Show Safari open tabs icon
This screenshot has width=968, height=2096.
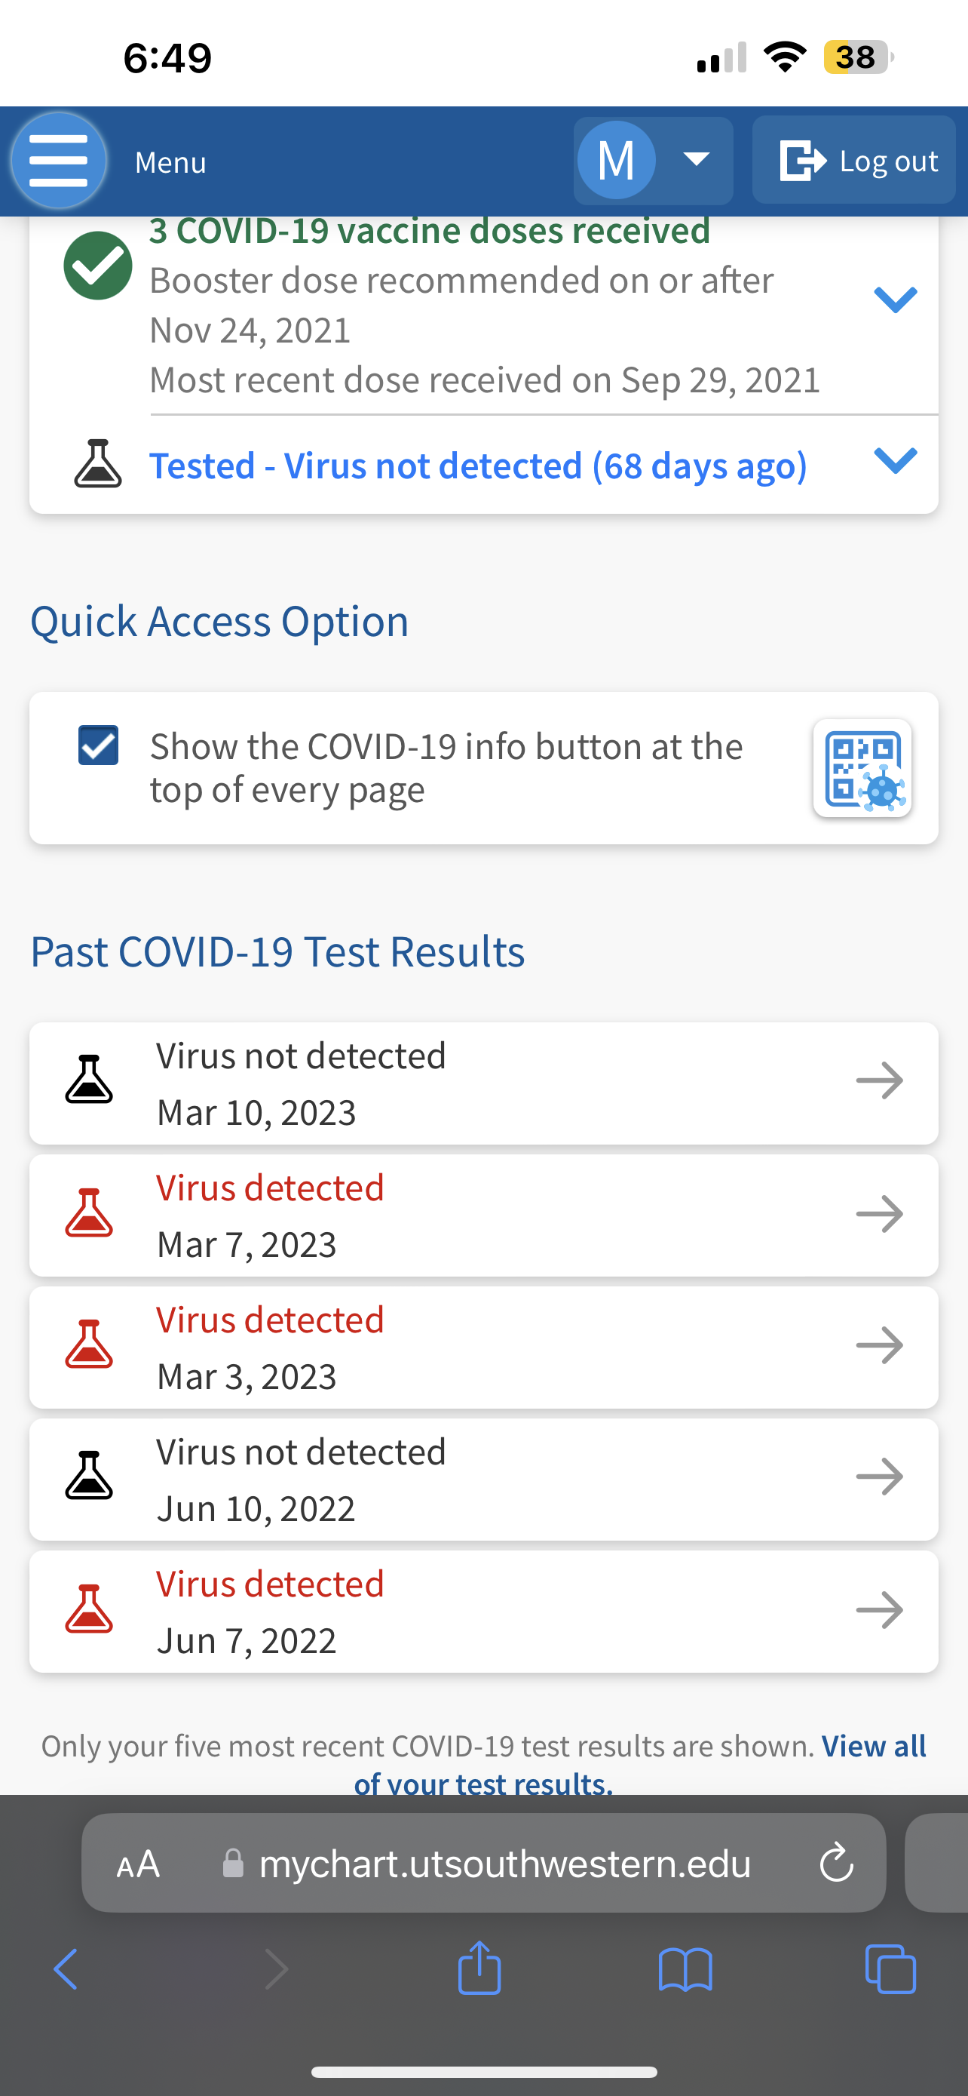[x=891, y=1969]
